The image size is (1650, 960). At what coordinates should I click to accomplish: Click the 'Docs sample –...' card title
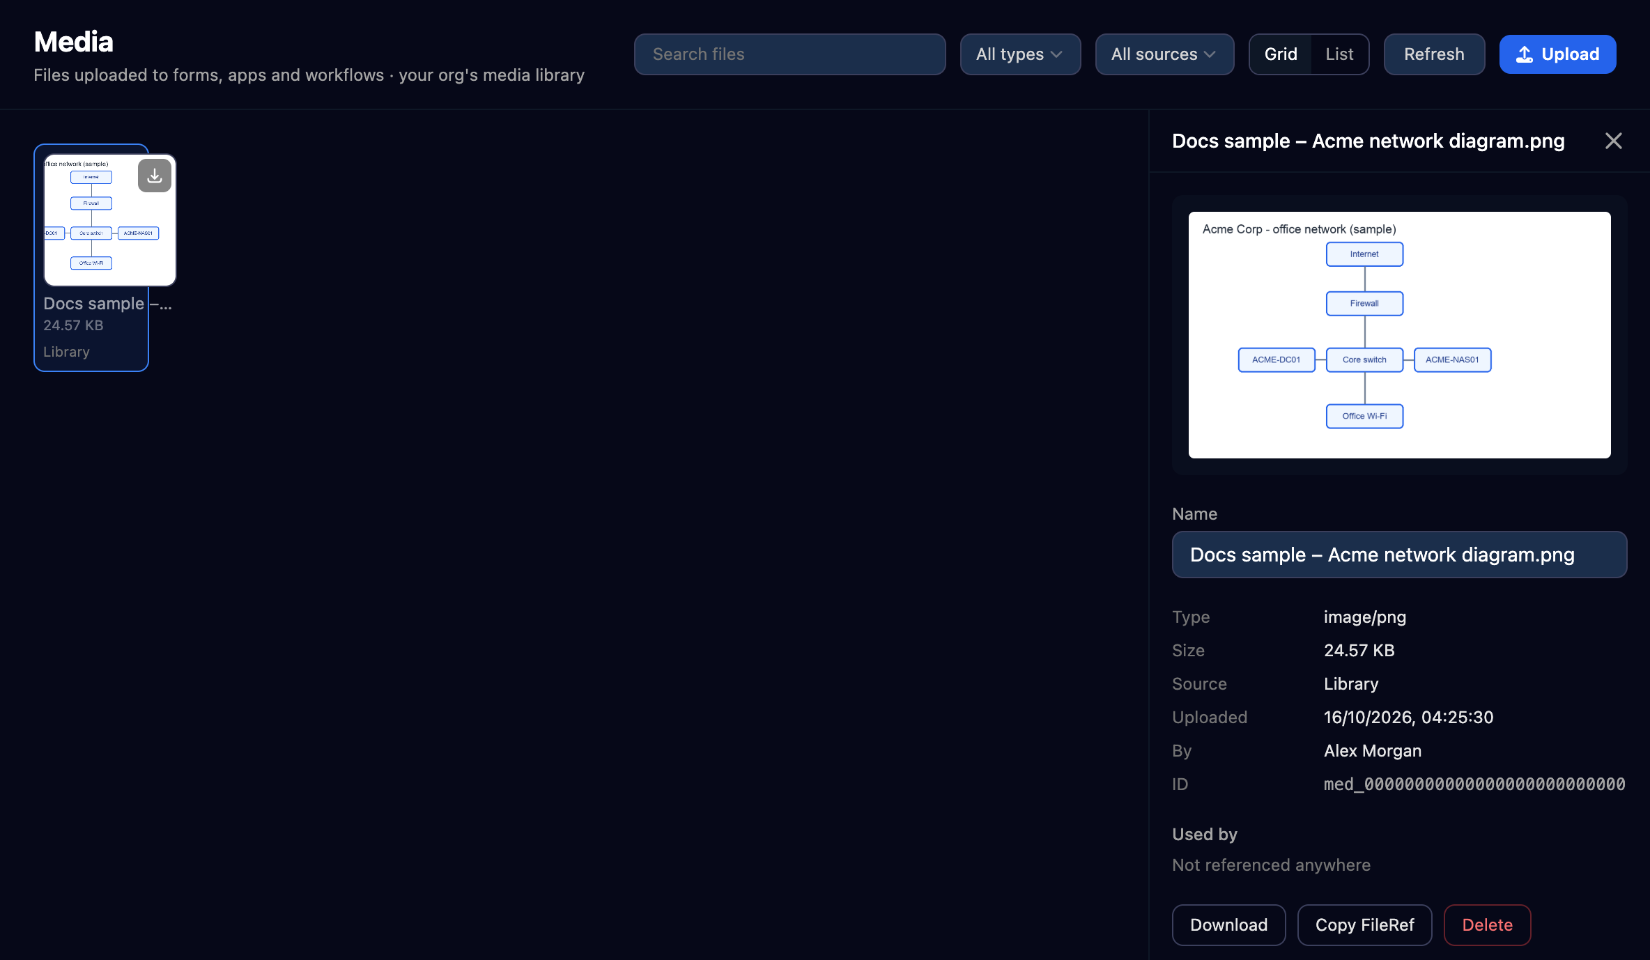click(x=107, y=304)
